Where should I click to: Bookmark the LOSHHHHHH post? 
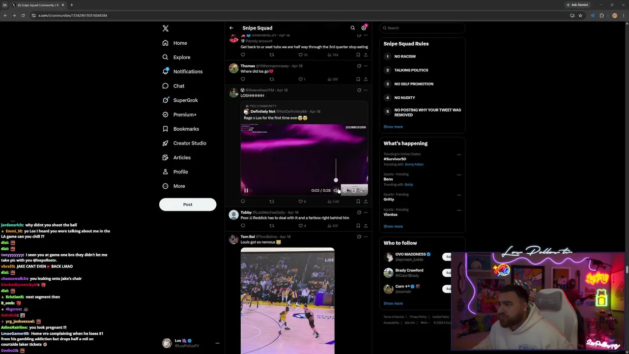358,202
